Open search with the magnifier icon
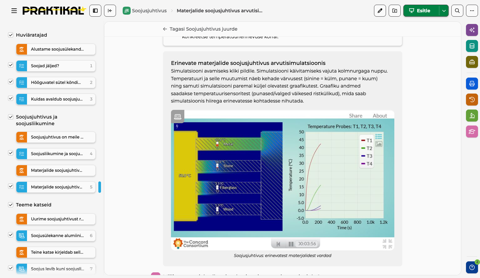Viewport: 480px width, 278px height. click(x=457, y=11)
